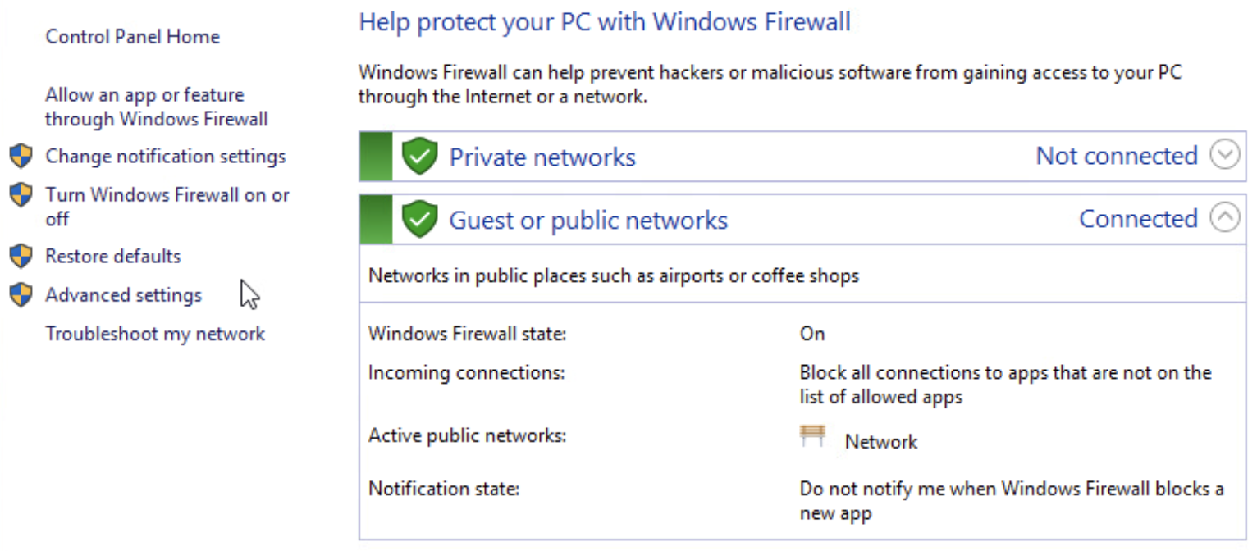Open Allow an app or feature through Windows Firewall
The image size is (1257, 551).
pos(156,107)
